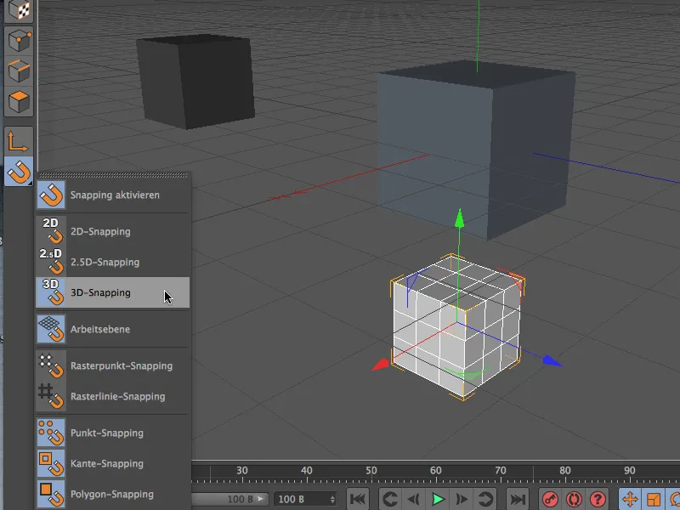The height and width of the screenshot is (510, 680).
Task: Click the Texture mode checkered cube icon
Action: pos(19,8)
